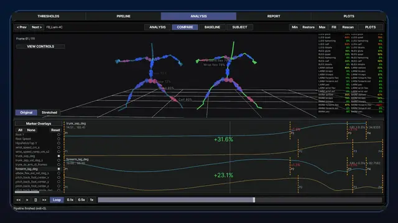The image size is (398, 223).
Task: Jump back with the << playback button
Action: [19, 199]
